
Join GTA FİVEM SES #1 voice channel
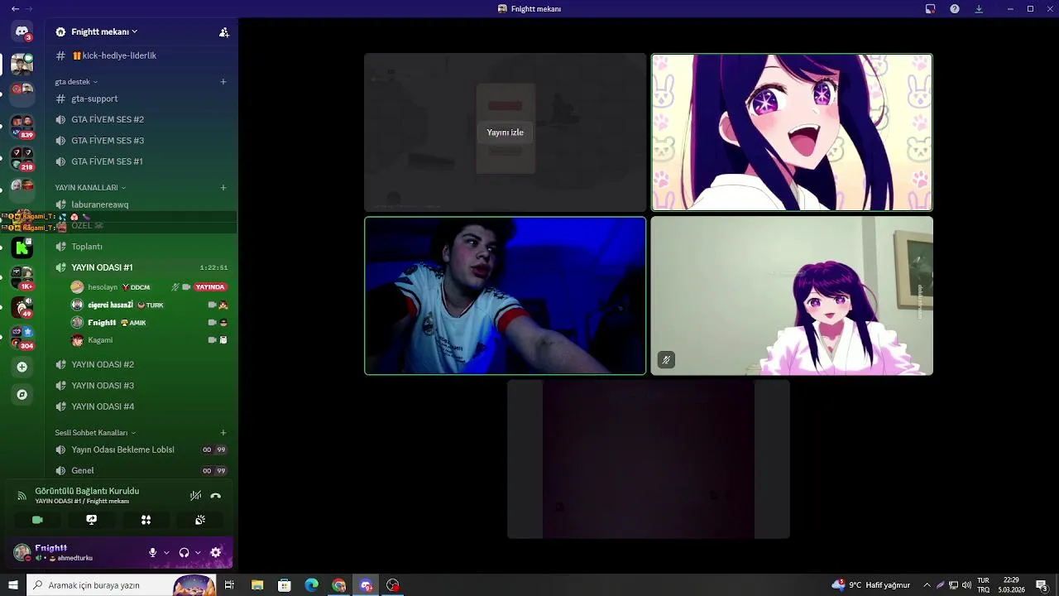141,161
